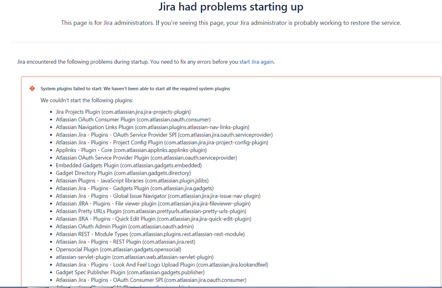The width and height of the screenshot is (442, 288).
Task: Click 'Atlassian OAuth Consumer Plugin' list entry
Action: (x=133, y=120)
